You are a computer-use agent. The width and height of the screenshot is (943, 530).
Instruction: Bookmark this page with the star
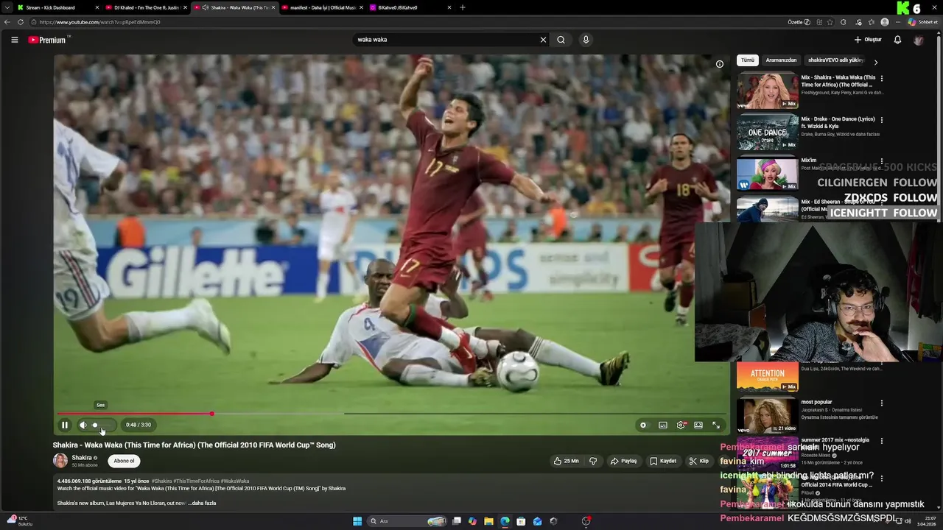(x=830, y=22)
